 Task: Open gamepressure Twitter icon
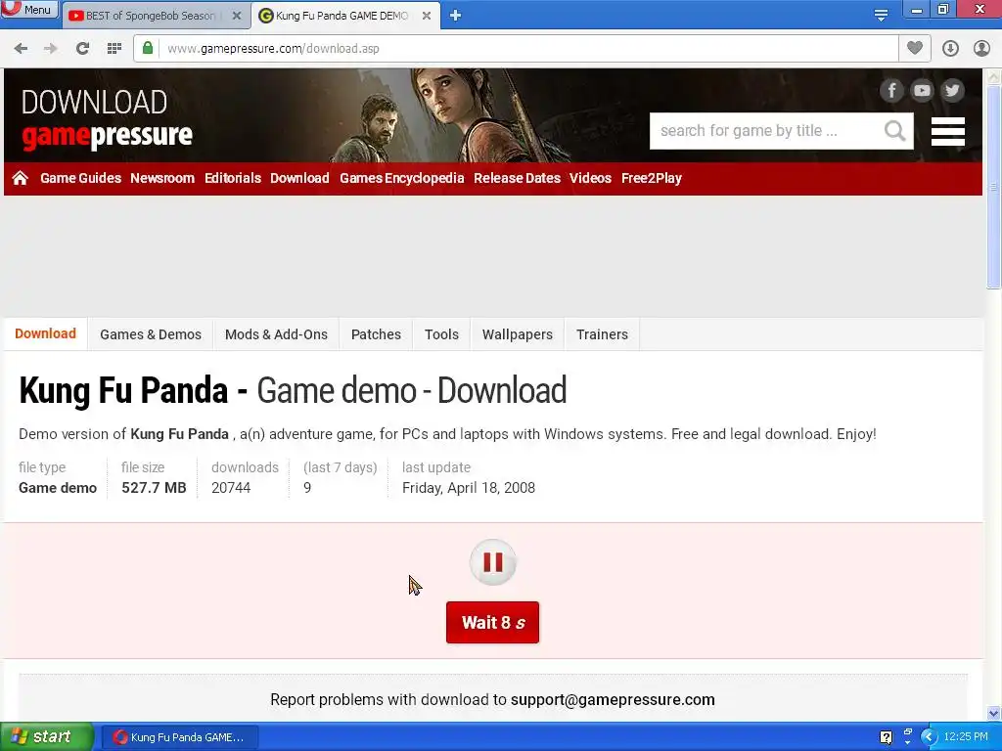952,91
